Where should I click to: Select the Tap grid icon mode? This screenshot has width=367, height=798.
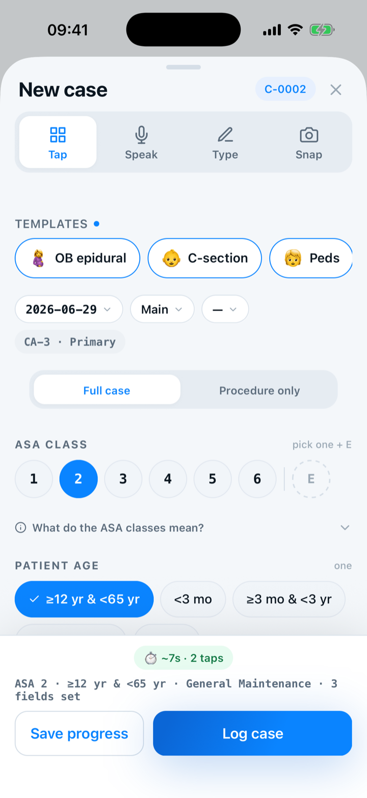[58, 142]
